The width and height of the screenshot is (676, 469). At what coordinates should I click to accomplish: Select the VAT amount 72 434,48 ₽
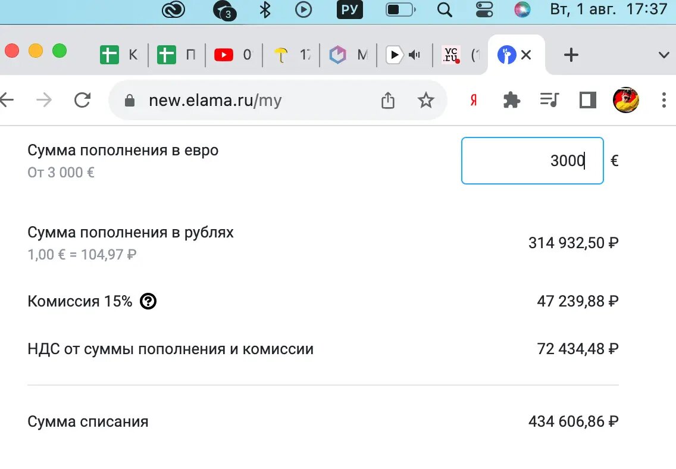pyautogui.click(x=578, y=348)
